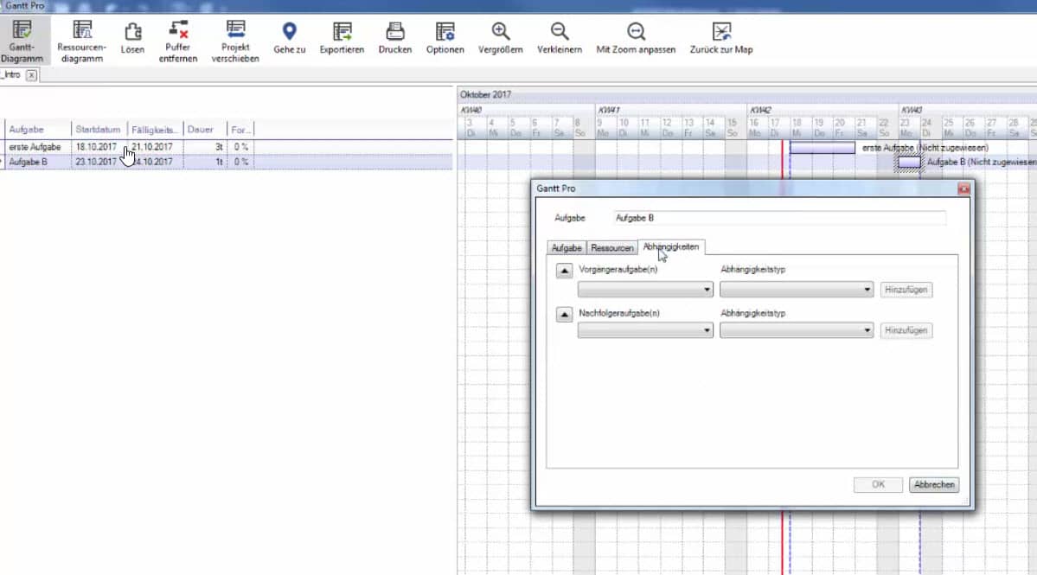Image resolution: width=1037 pixels, height=575 pixels.
Task: Zoom out with Verkleinern
Action: click(x=560, y=38)
